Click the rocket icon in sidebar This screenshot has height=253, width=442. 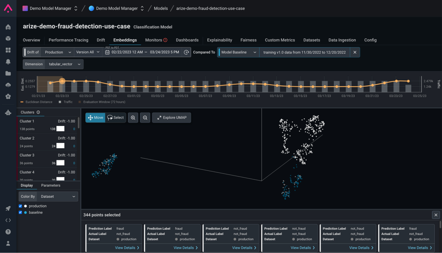pyautogui.click(x=8, y=209)
